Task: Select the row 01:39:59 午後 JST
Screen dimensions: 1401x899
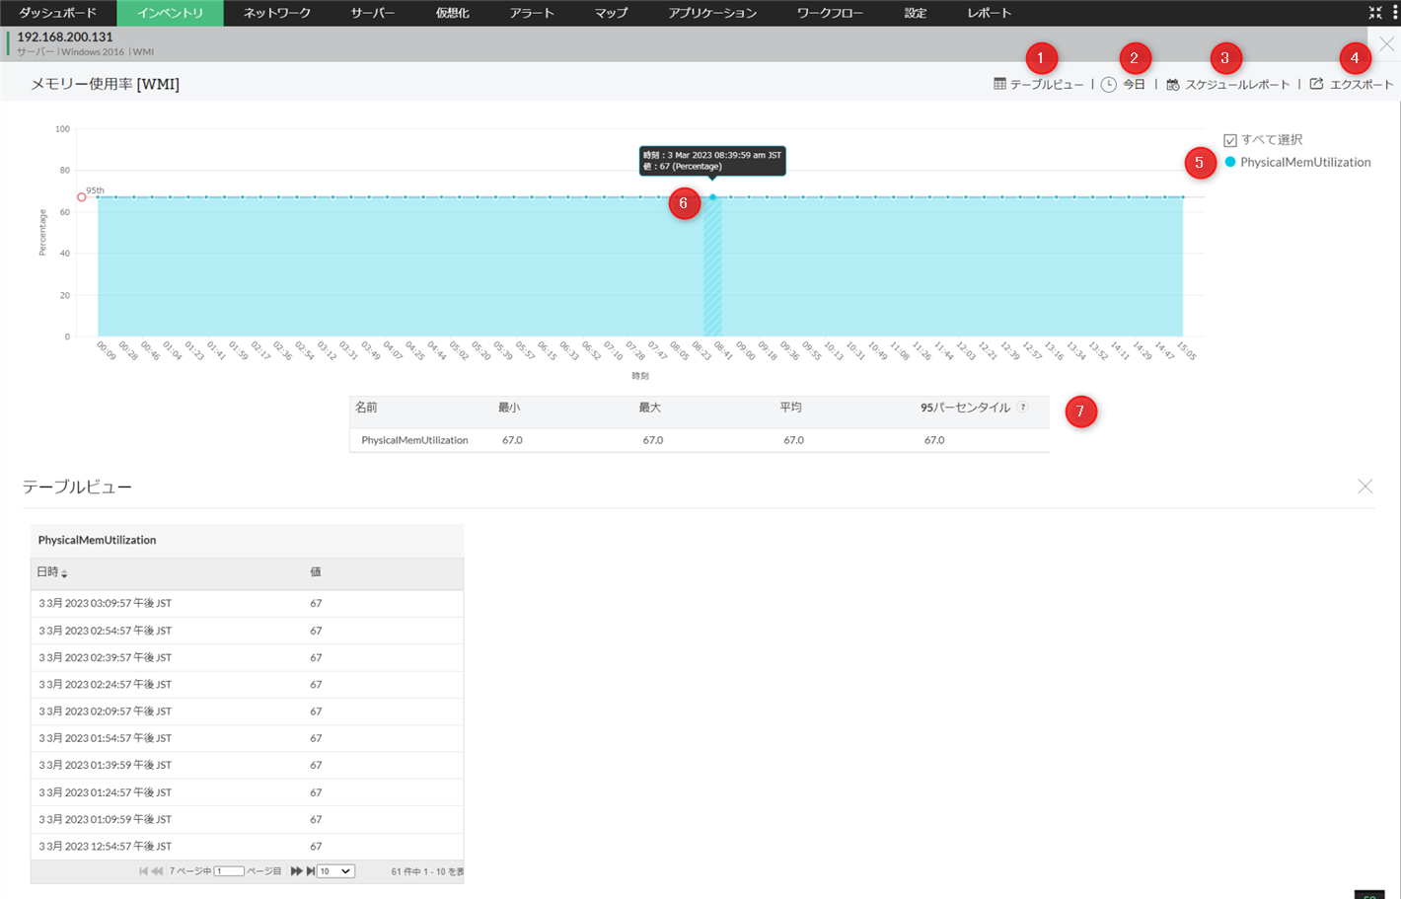Action: [x=247, y=765]
